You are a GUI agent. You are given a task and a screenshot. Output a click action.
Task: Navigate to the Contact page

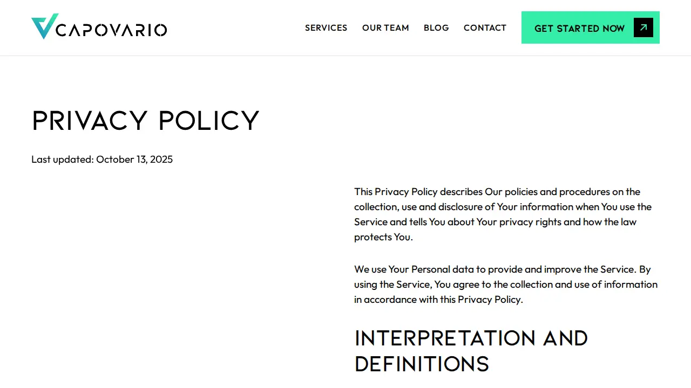coord(485,27)
